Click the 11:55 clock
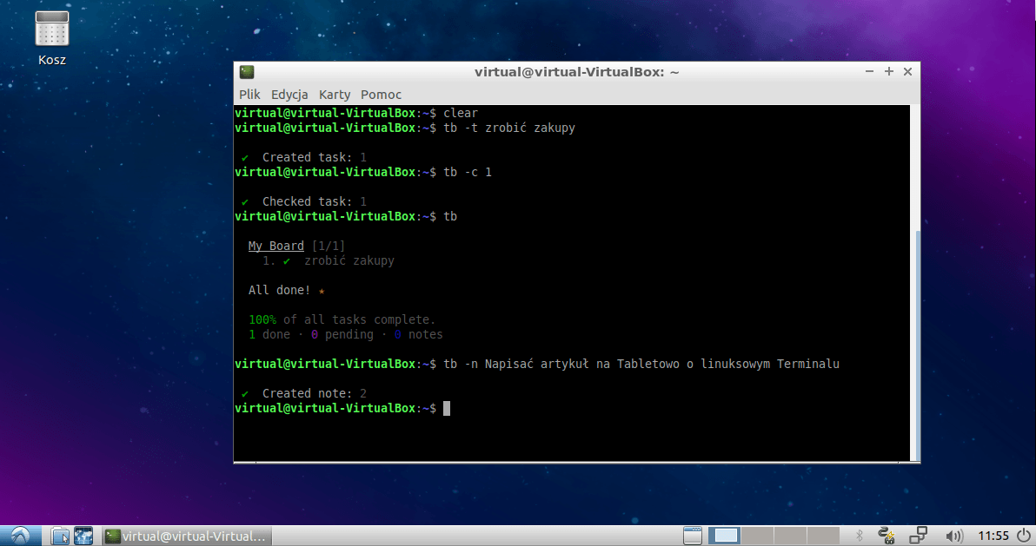Image resolution: width=1036 pixels, height=546 pixels. click(993, 536)
